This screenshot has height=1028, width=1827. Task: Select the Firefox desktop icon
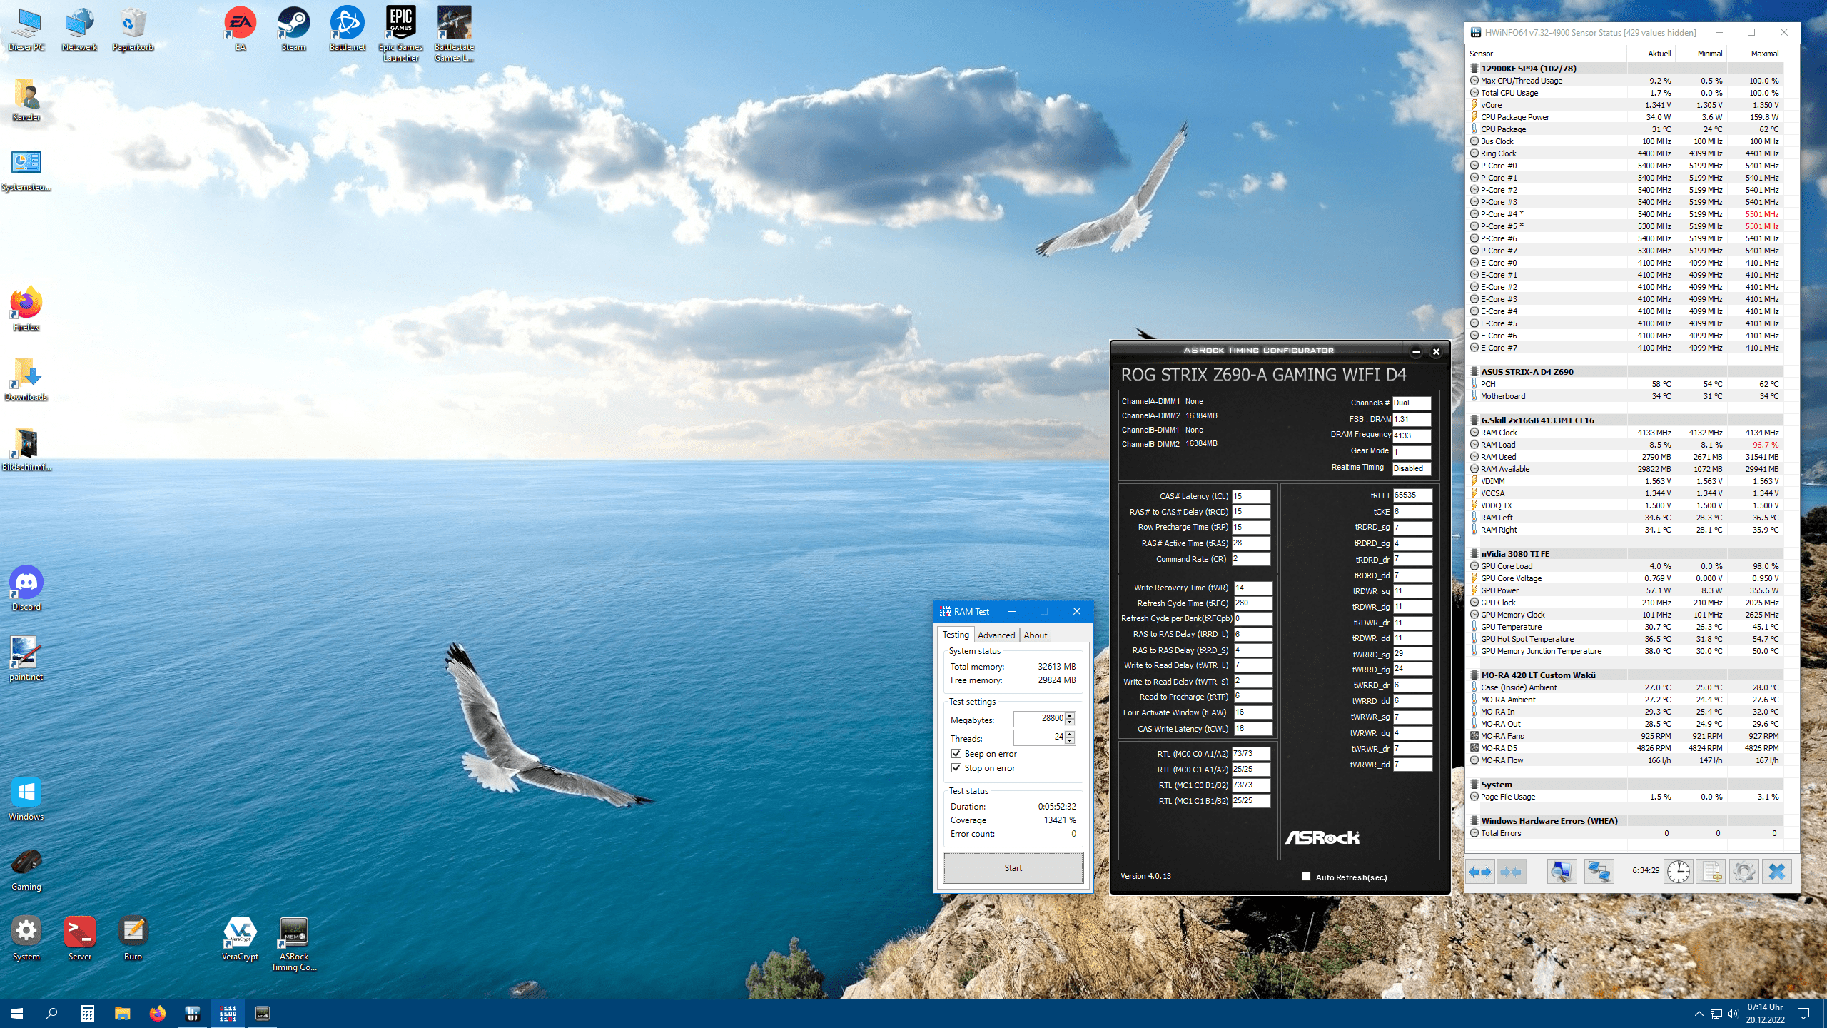pos(26,309)
